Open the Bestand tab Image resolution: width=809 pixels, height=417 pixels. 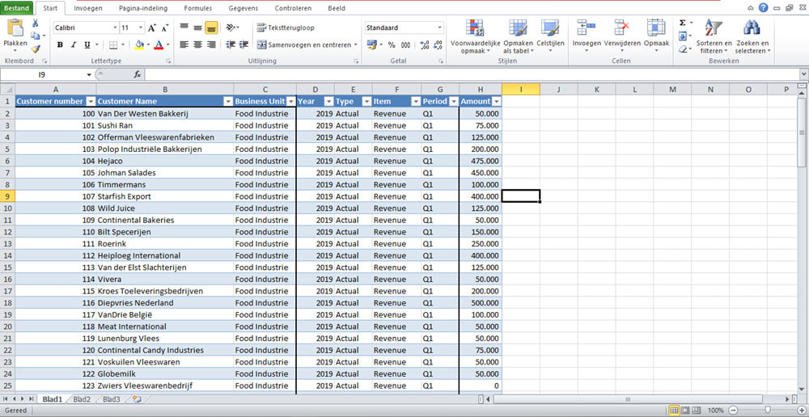[16, 8]
